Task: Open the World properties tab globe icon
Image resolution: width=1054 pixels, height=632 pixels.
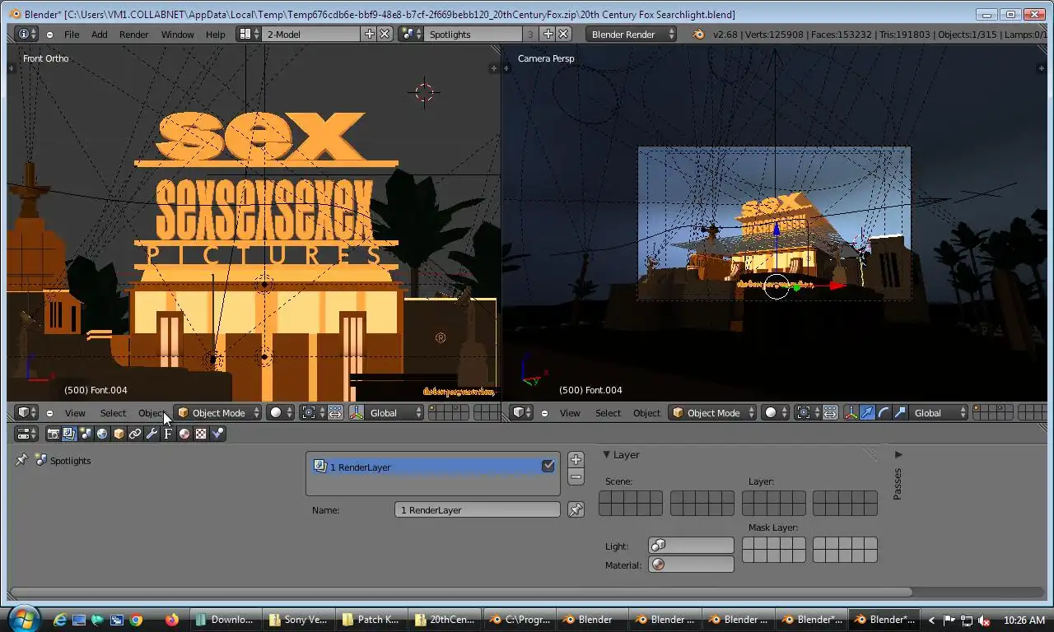Action: [102, 434]
